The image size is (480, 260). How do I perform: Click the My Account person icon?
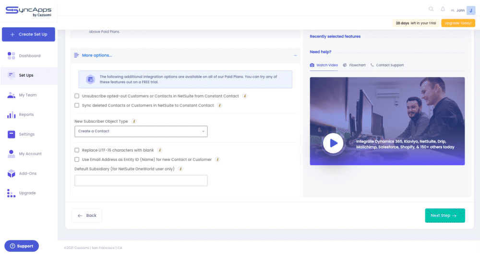pyautogui.click(x=12, y=154)
